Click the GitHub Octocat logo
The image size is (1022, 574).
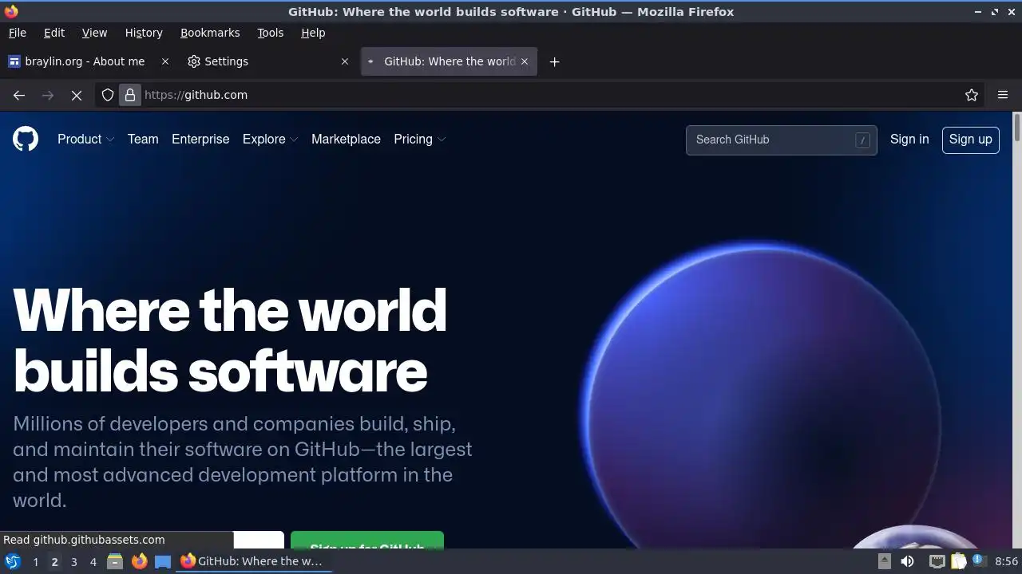click(x=26, y=139)
